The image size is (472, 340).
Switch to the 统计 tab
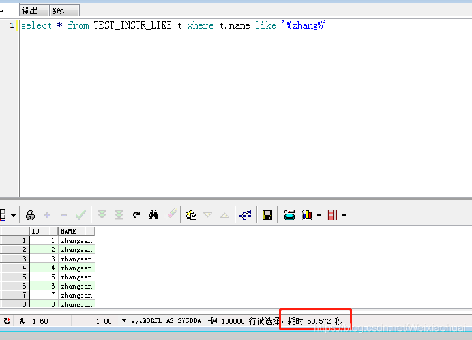pos(61,10)
